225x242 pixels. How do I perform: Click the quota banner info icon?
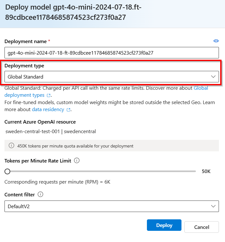11,145
